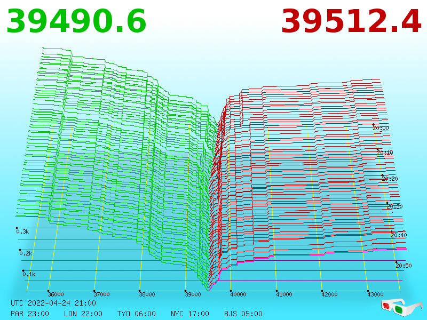Select the 20:30 time axis marker
Image resolution: width=427 pixels, height=320 pixels.
click(394, 206)
